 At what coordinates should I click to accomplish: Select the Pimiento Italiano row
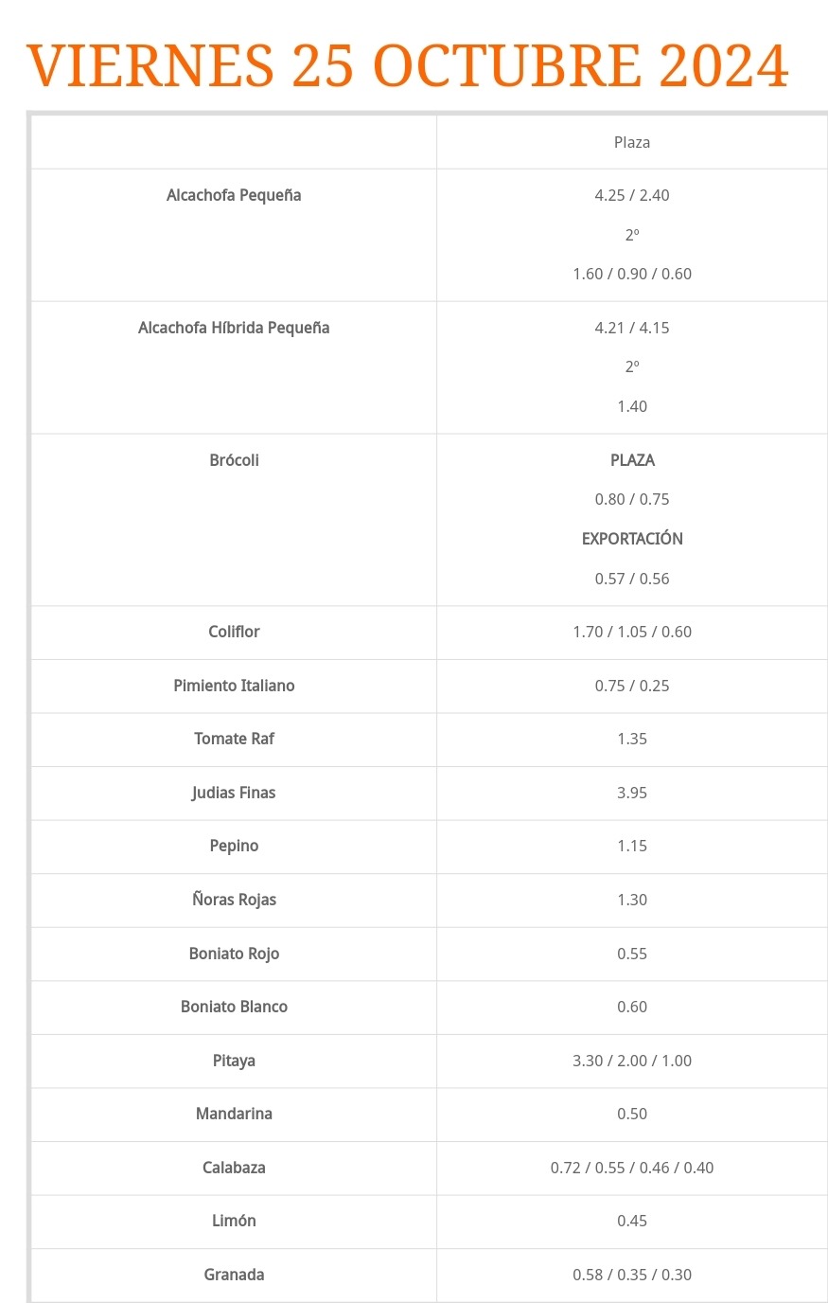point(430,686)
